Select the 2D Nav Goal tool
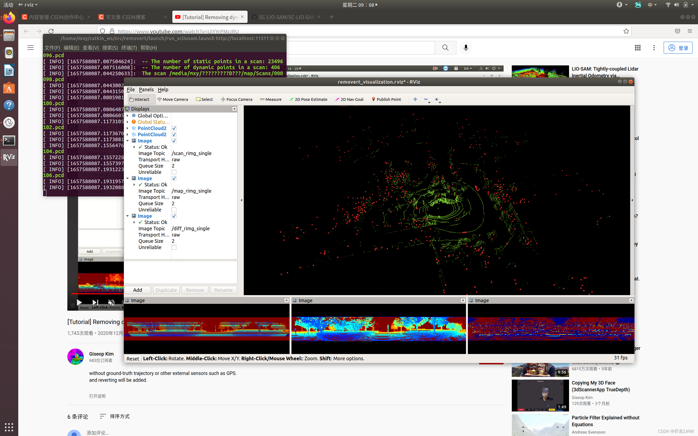Viewport: 698px width, 436px height. click(x=349, y=99)
